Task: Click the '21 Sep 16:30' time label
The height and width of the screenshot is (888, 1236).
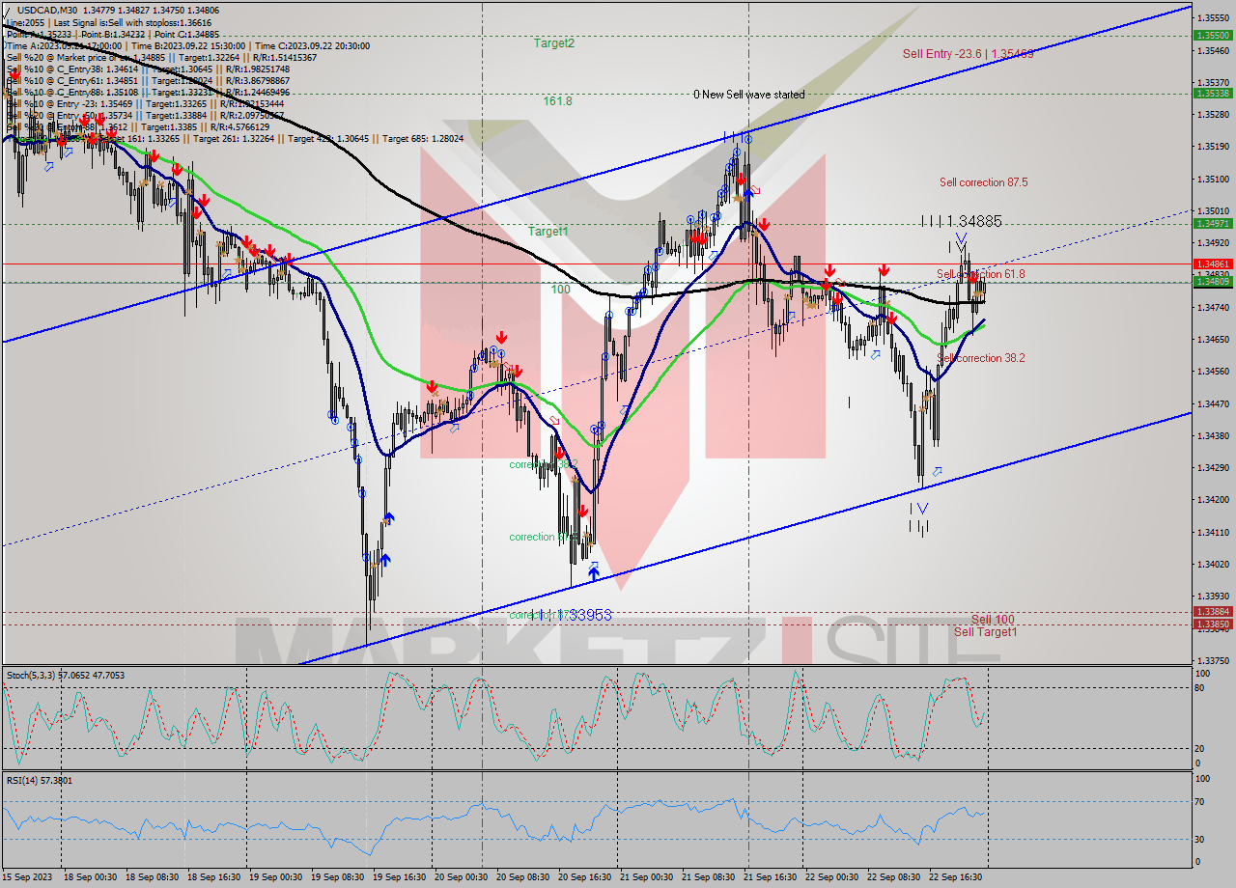Action: click(769, 877)
